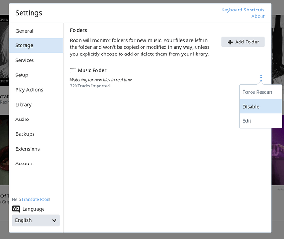Click the Music Folder name text
Image resolution: width=284 pixels, height=239 pixels.
92,70
